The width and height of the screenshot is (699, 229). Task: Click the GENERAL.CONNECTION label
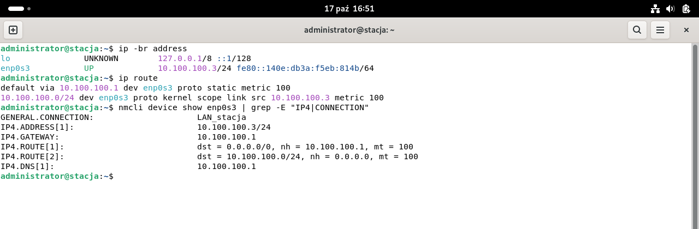(47, 117)
